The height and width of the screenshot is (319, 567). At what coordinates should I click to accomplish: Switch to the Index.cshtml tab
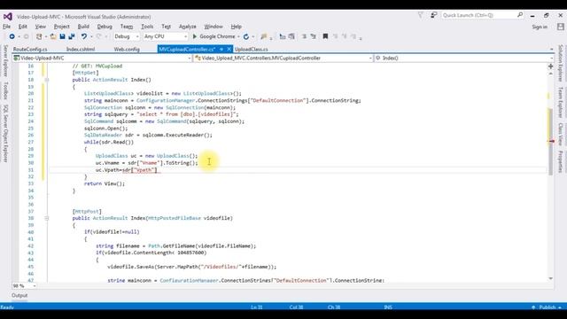pos(81,50)
